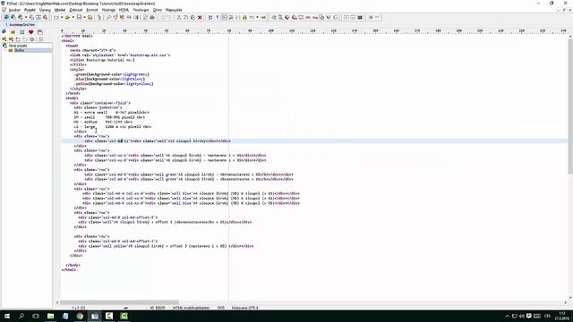This screenshot has height=322, width=573.
Task: Show hidden system tray icons
Action: [507, 316]
